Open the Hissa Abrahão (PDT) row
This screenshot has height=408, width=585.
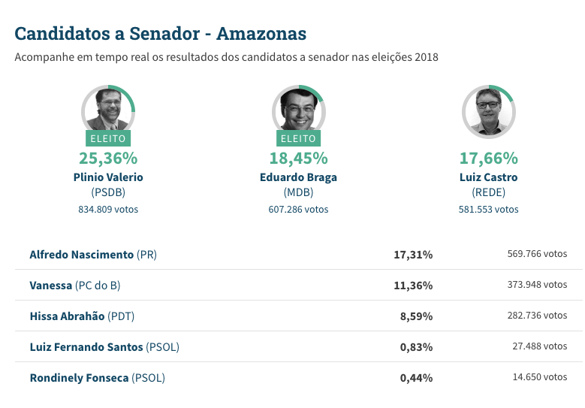(82, 316)
